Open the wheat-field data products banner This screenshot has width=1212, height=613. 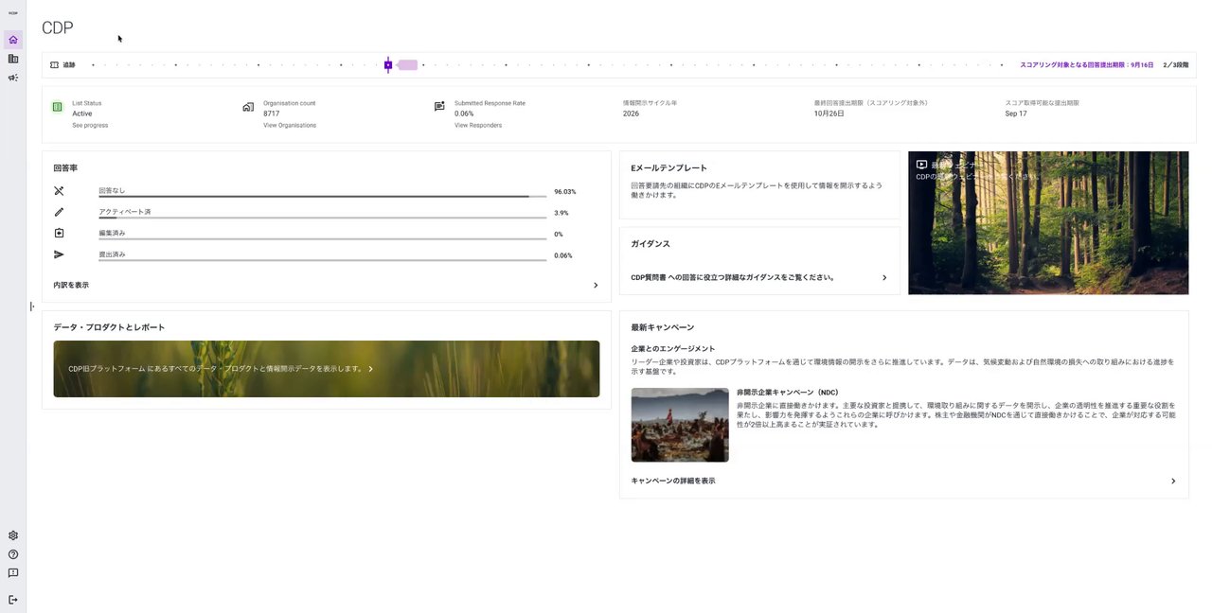click(327, 369)
